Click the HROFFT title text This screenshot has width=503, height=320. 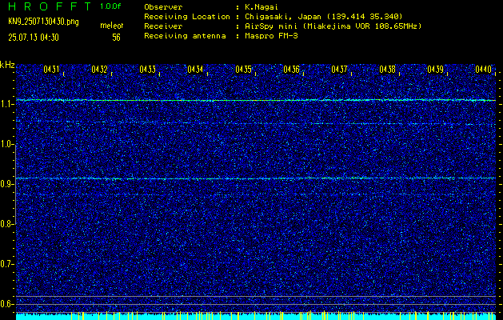(50, 6)
